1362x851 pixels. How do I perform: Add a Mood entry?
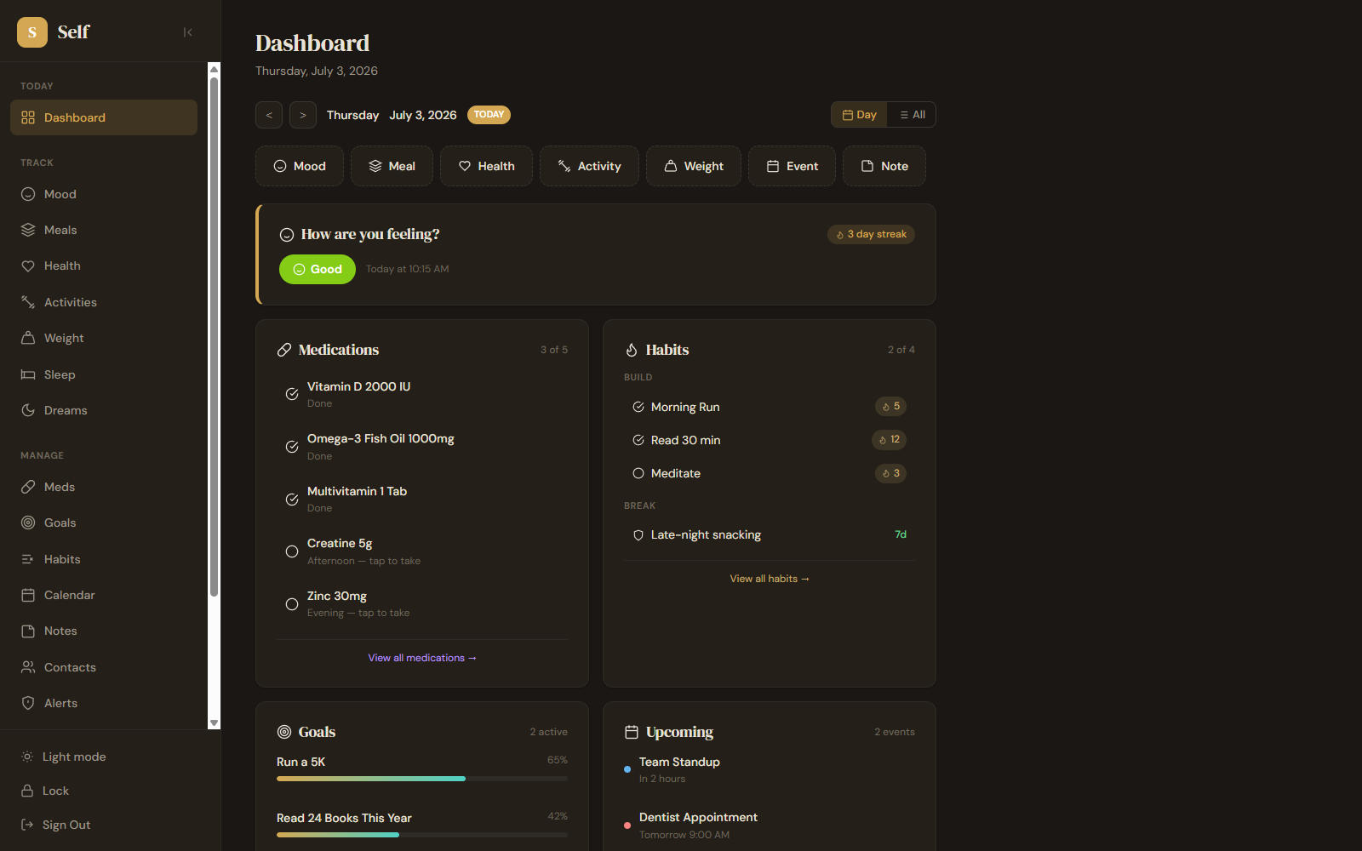(x=300, y=166)
